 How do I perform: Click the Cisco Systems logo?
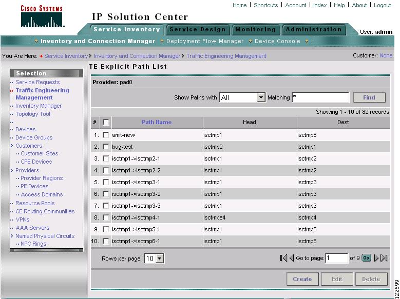pos(42,16)
